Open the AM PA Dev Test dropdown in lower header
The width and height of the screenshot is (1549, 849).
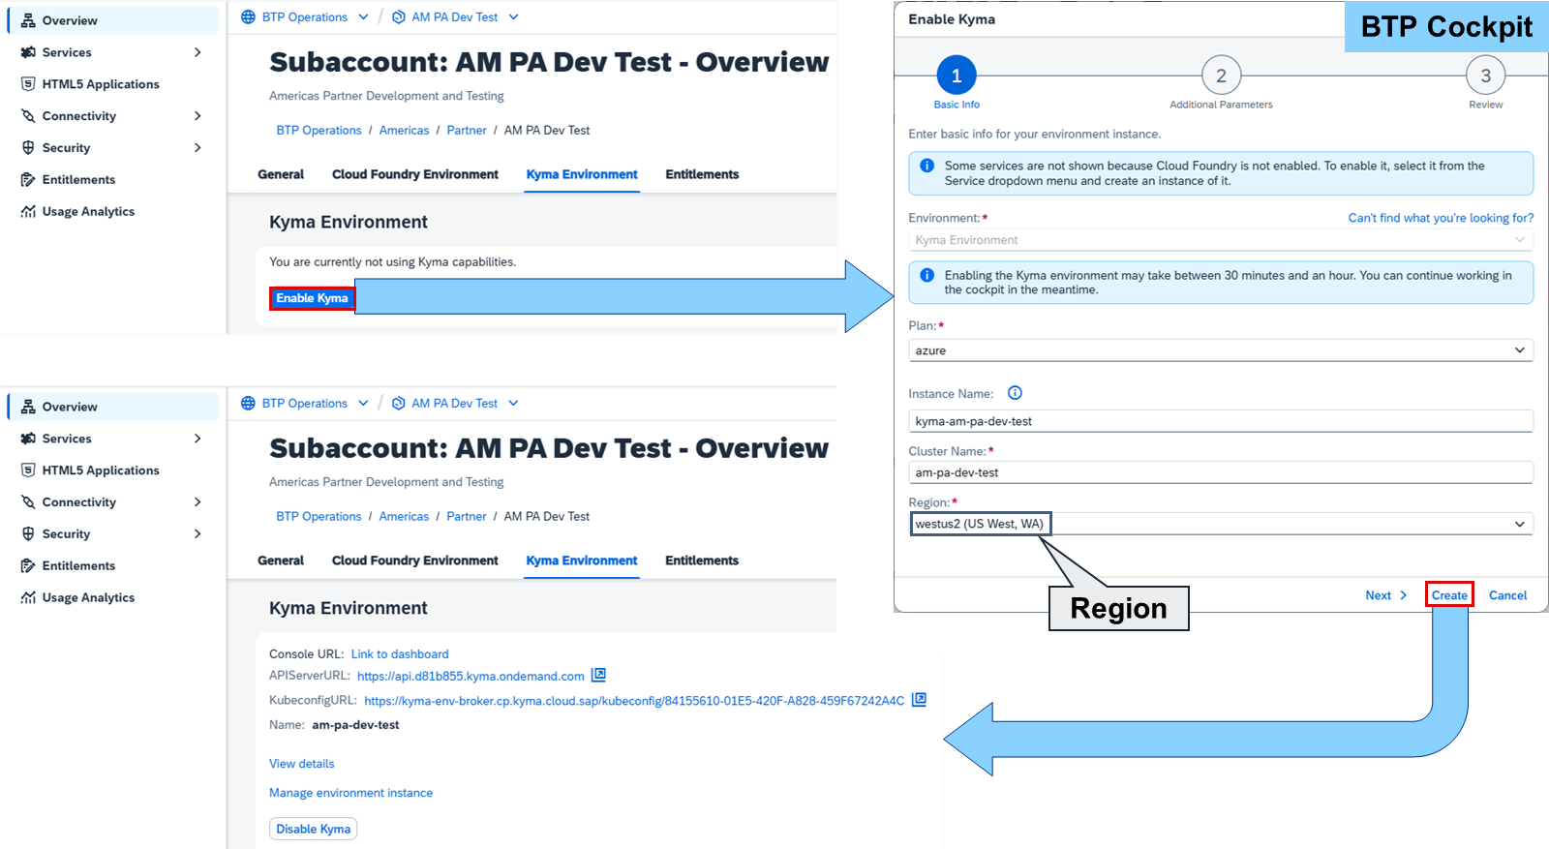tap(513, 403)
